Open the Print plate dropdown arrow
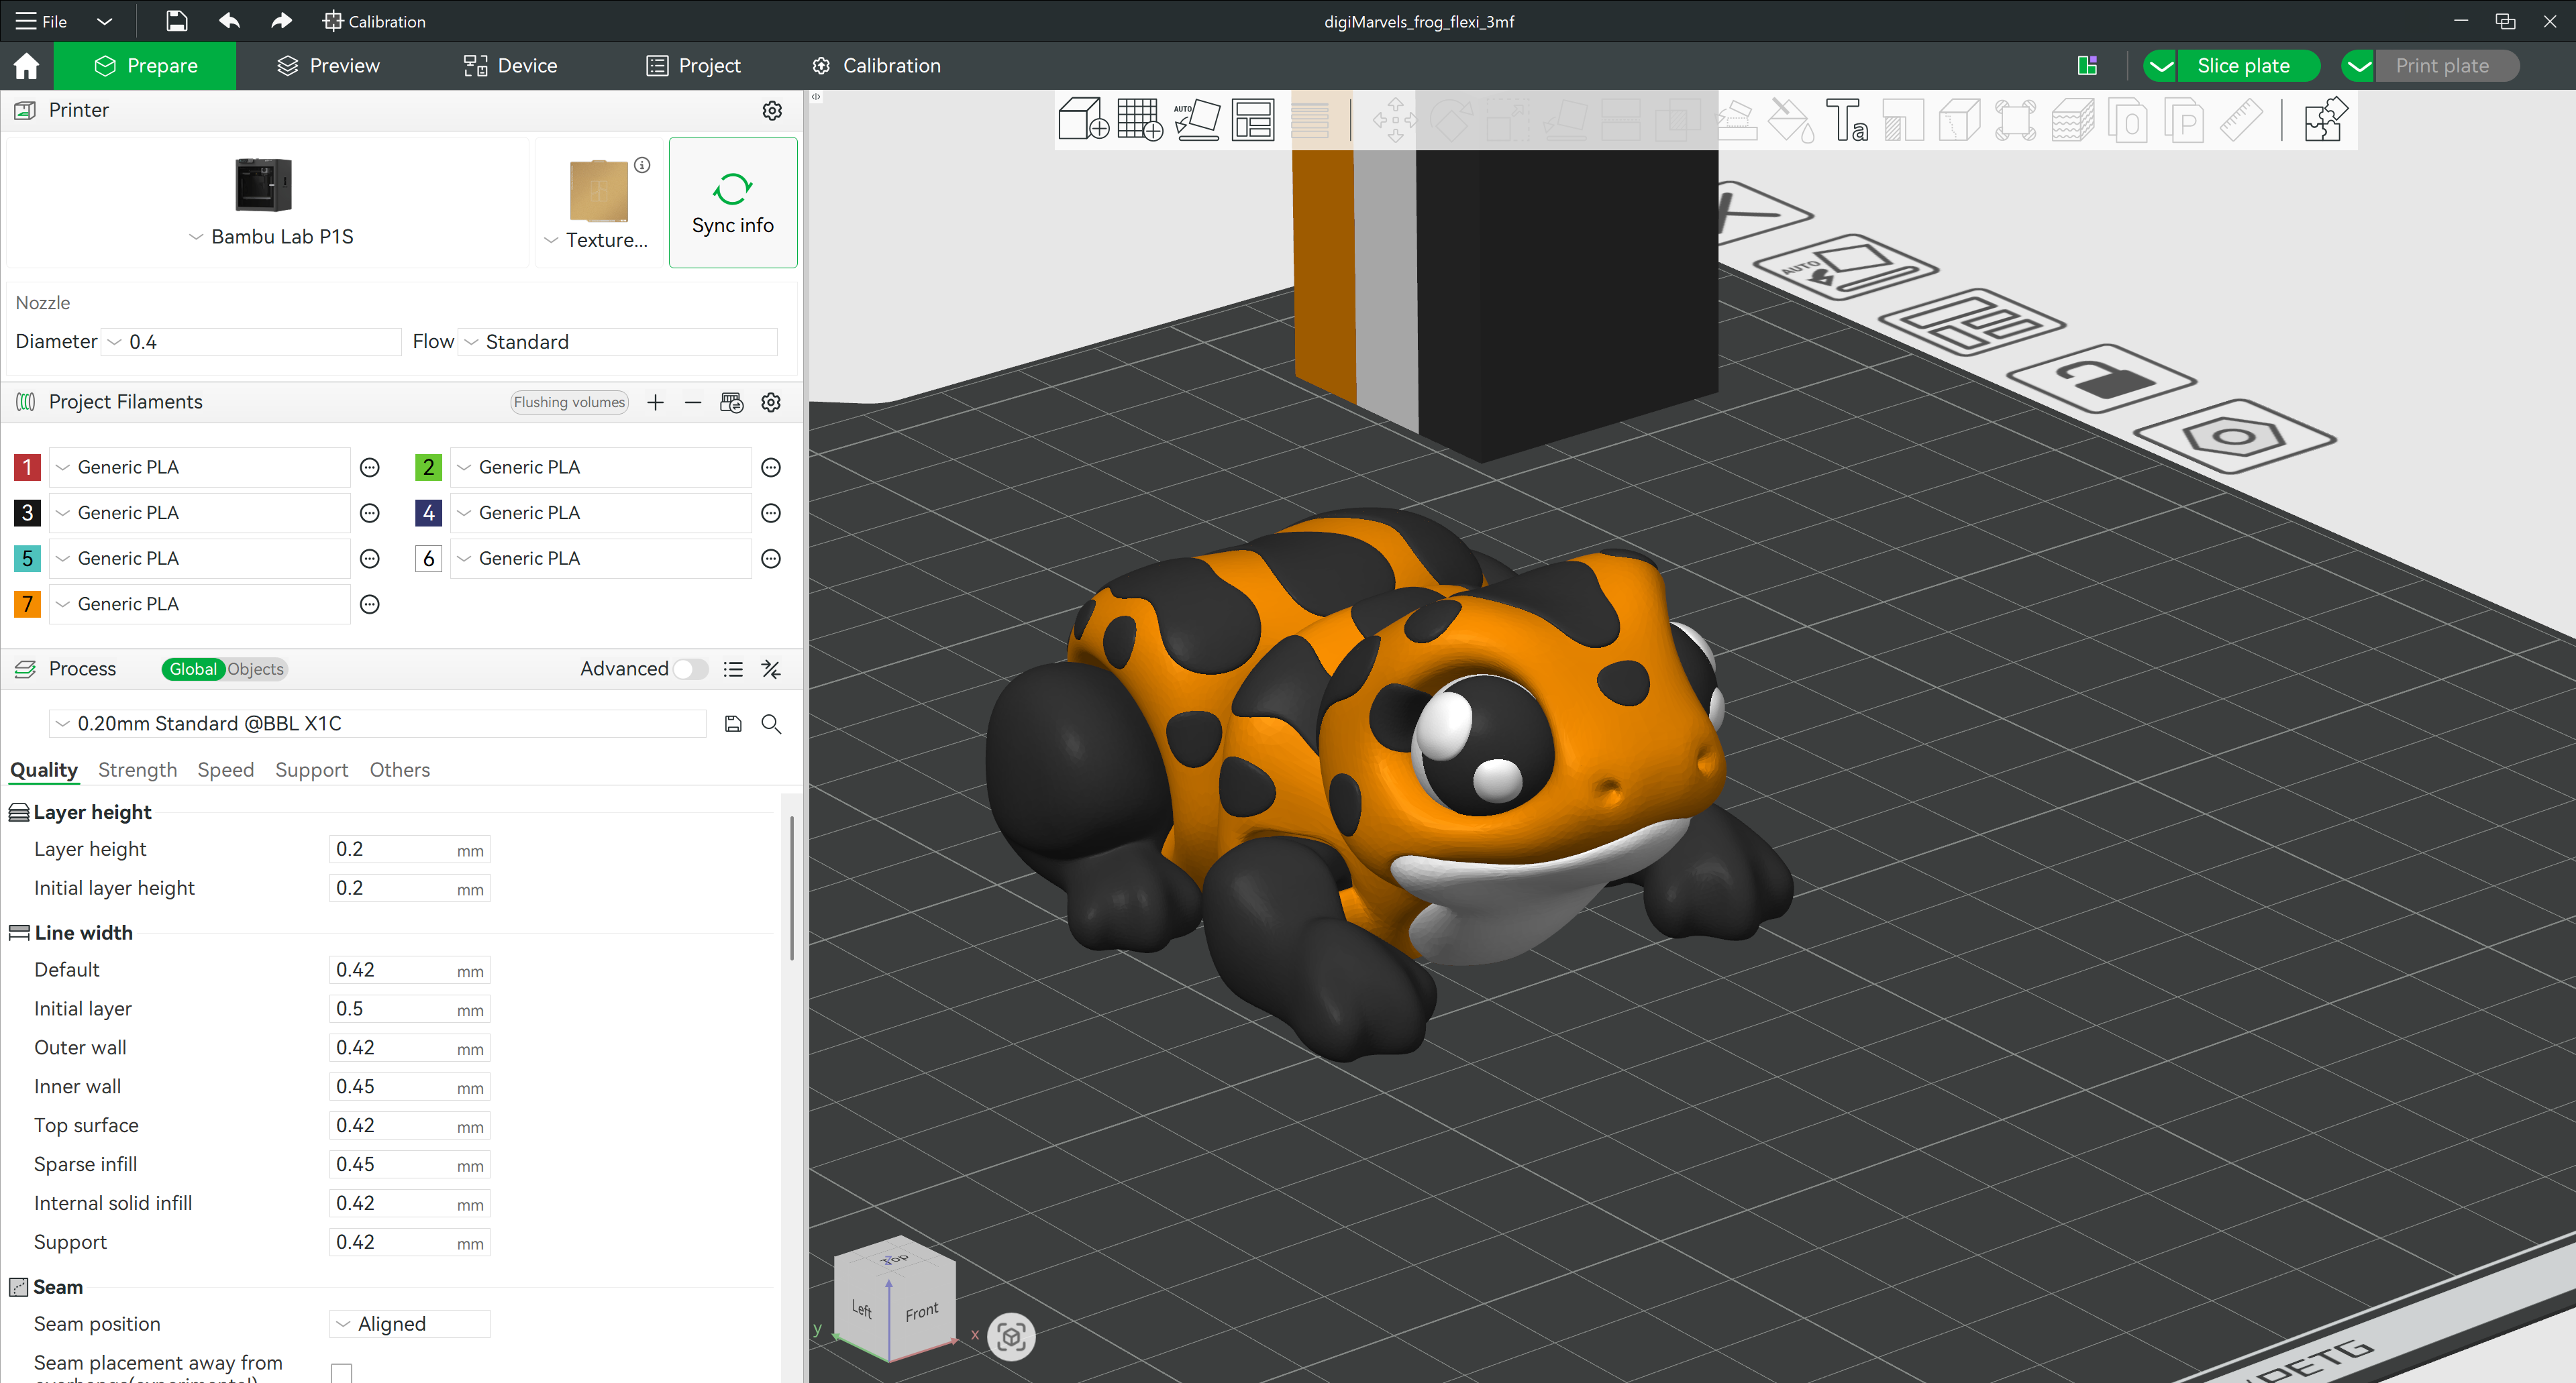Viewport: 2576px width, 1383px height. coord(2358,66)
